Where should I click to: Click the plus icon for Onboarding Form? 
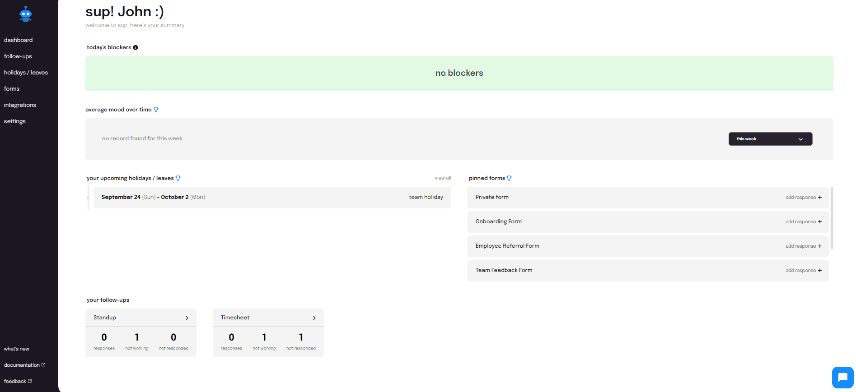[820, 221]
